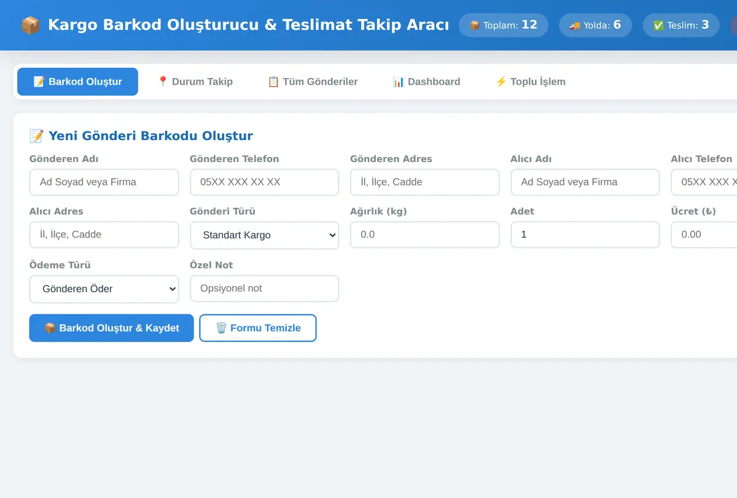Click the Alıcı Adres input field
The height and width of the screenshot is (498, 737).
(x=104, y=235)
